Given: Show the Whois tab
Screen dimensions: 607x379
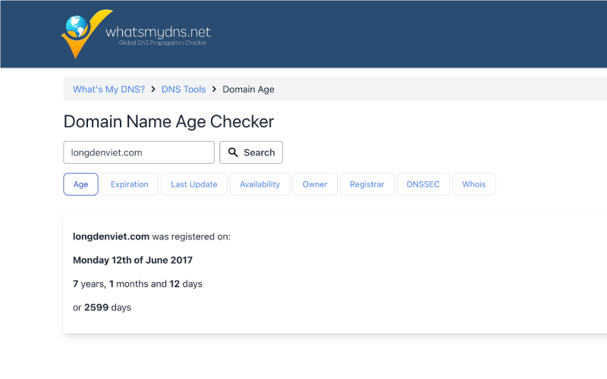Looking at the screenshot, I should (473, 184).
